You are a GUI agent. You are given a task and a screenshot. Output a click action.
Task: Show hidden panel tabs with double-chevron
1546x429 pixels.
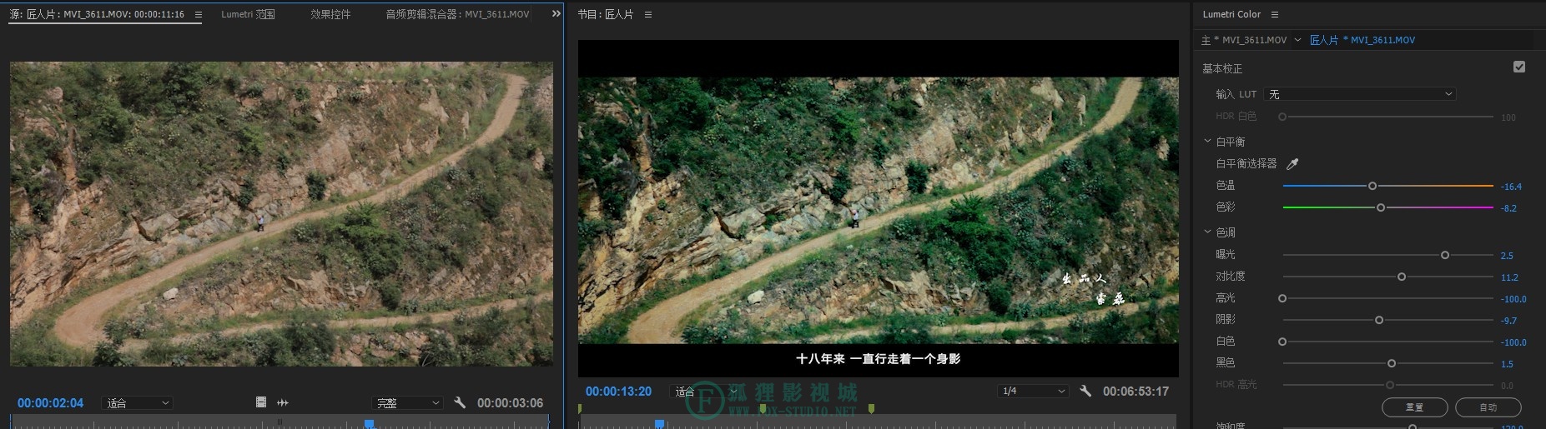point(556,14)
